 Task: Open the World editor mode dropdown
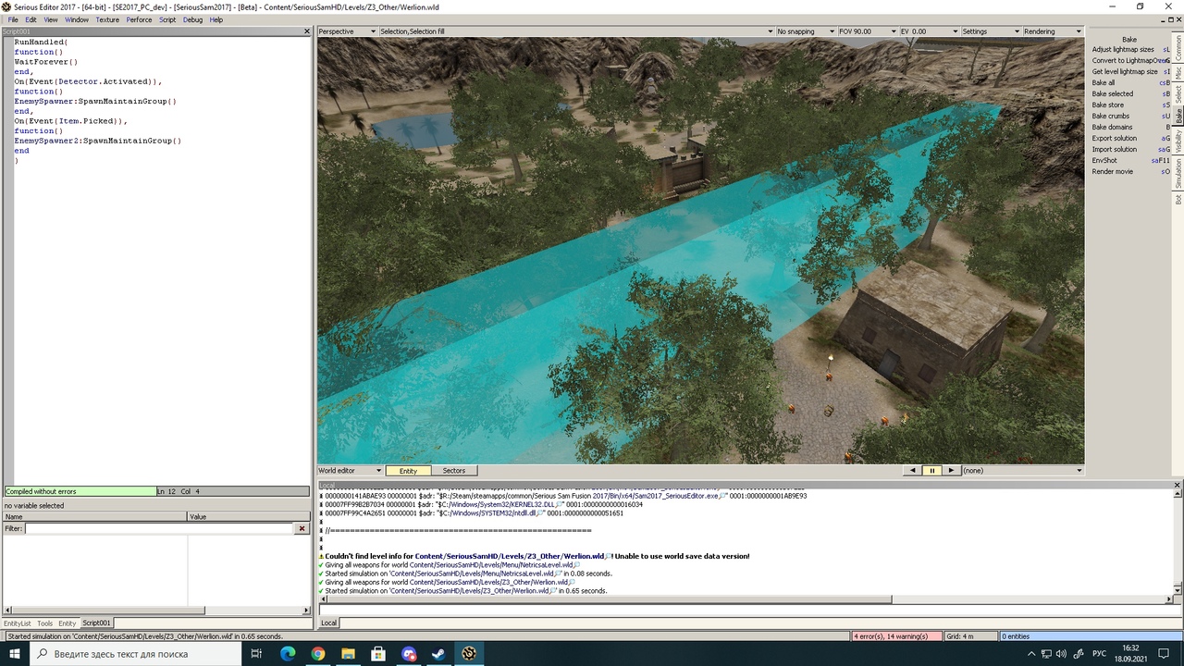[x=350, y=471]
